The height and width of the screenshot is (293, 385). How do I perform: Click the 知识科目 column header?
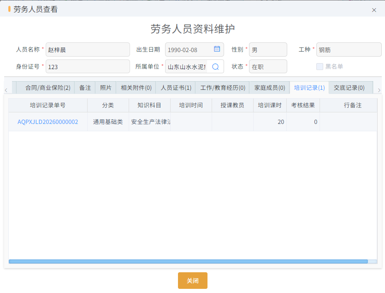149,105
